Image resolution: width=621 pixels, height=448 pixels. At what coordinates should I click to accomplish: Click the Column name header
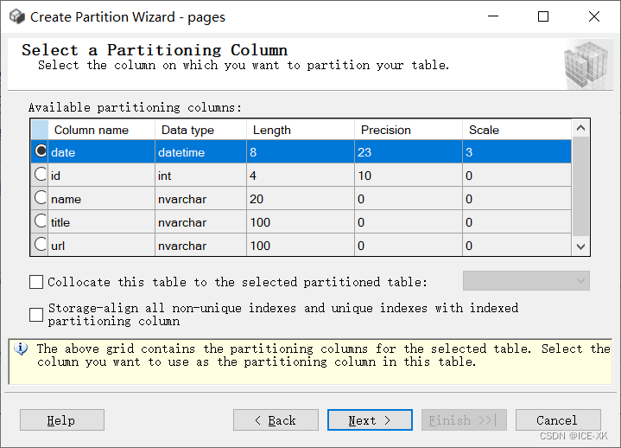pyautogui.click(x=91, y=130)
